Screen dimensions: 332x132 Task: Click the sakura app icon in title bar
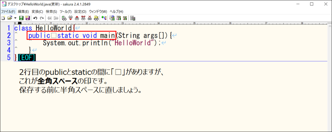click(4, 4)
